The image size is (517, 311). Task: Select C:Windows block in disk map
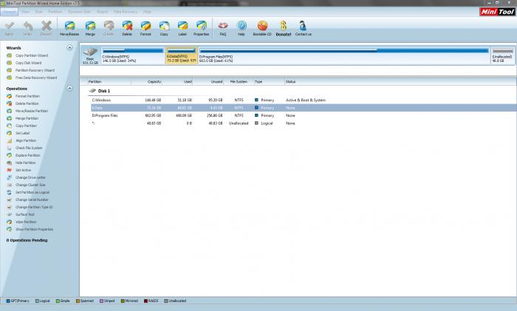(x=132, y=55)
